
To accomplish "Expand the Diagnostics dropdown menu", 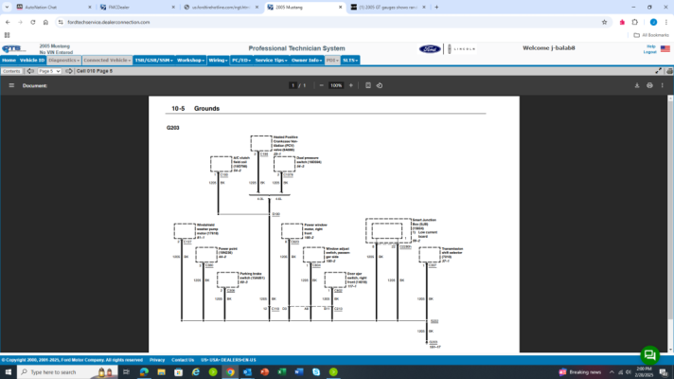I will [x=64, y=61].
